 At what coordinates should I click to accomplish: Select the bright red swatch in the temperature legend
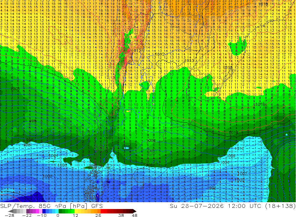(x=102, y=211)
